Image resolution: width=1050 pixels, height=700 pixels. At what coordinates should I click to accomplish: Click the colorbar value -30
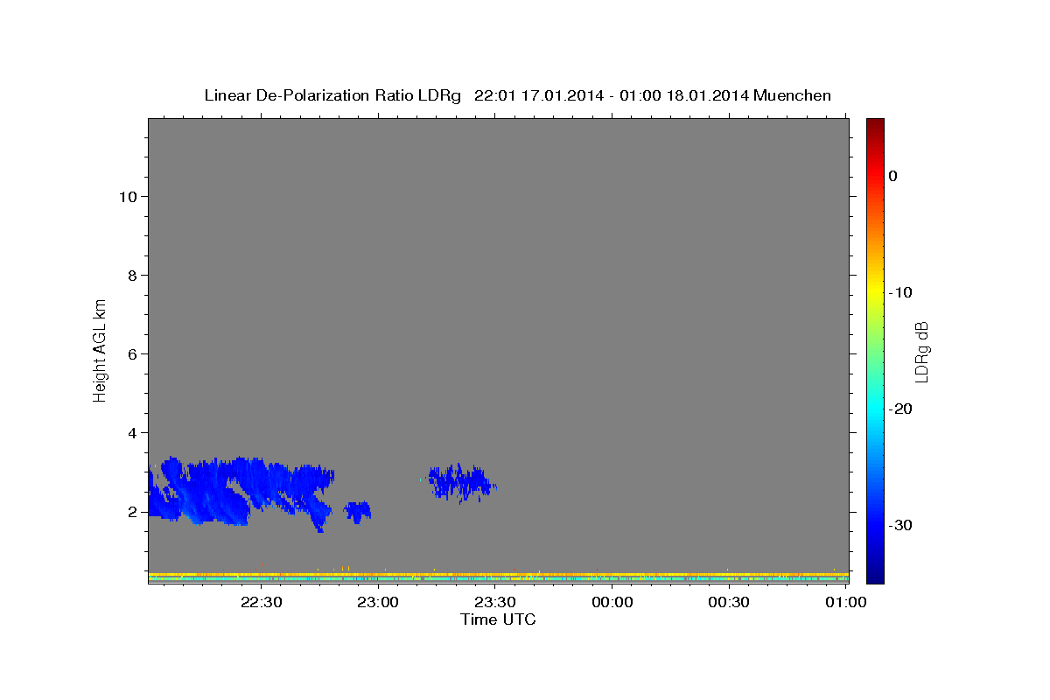pos(900,525)
